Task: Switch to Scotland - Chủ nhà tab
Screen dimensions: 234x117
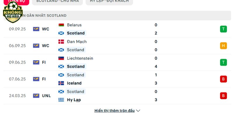Action: (57, 1)
